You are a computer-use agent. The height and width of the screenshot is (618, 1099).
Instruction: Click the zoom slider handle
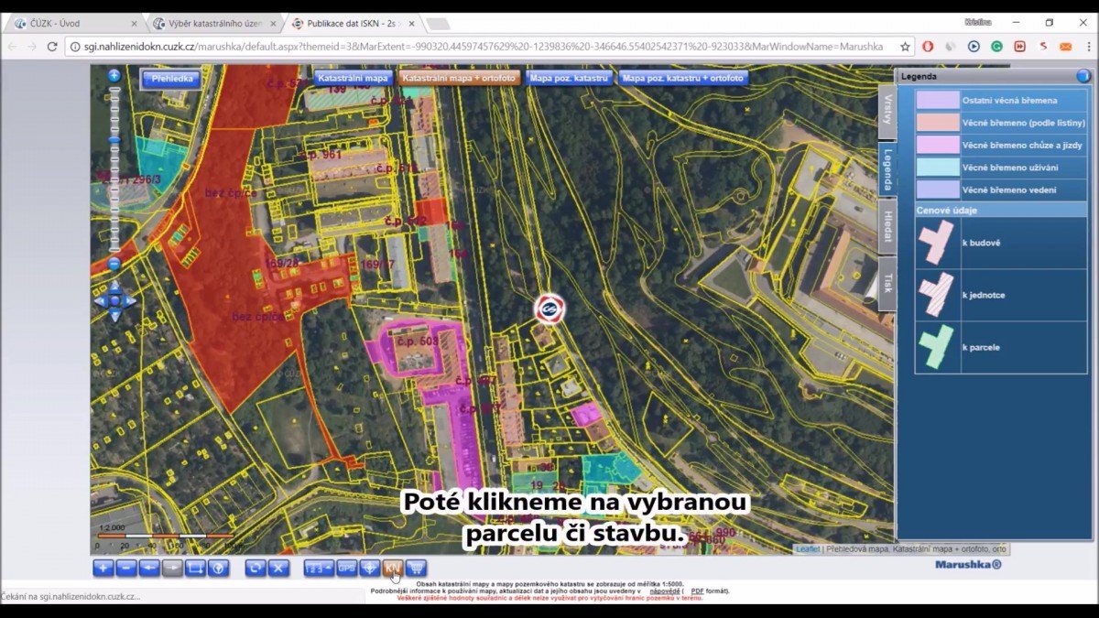[x=114, y=139]
